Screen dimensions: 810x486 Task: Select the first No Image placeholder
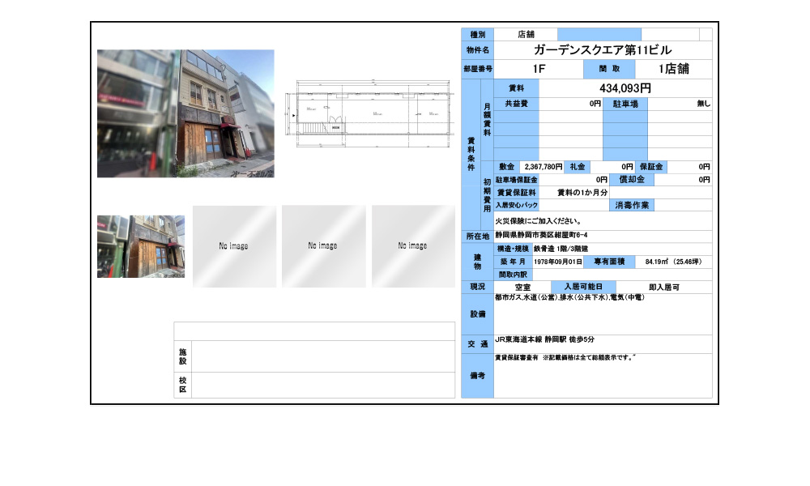[235, 245]
